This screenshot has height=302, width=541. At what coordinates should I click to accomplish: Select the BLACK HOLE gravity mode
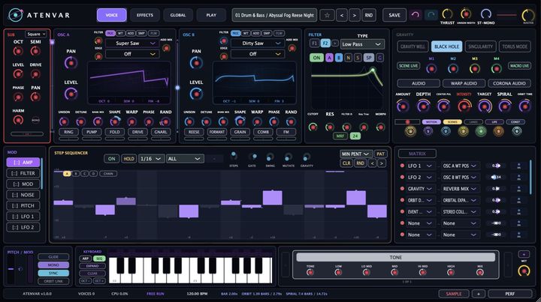446,46
